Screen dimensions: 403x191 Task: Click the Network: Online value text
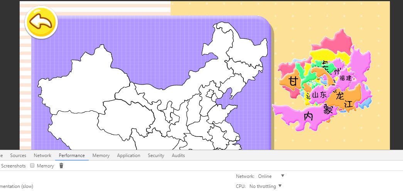[x=265, y=176]
